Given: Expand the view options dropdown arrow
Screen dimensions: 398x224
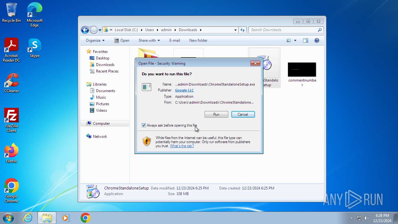Looking at the screenshot, I should 295,40.
